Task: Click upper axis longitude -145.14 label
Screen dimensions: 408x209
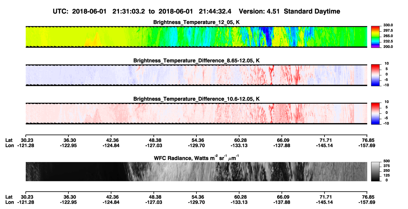Action: (x=325, y=145)
